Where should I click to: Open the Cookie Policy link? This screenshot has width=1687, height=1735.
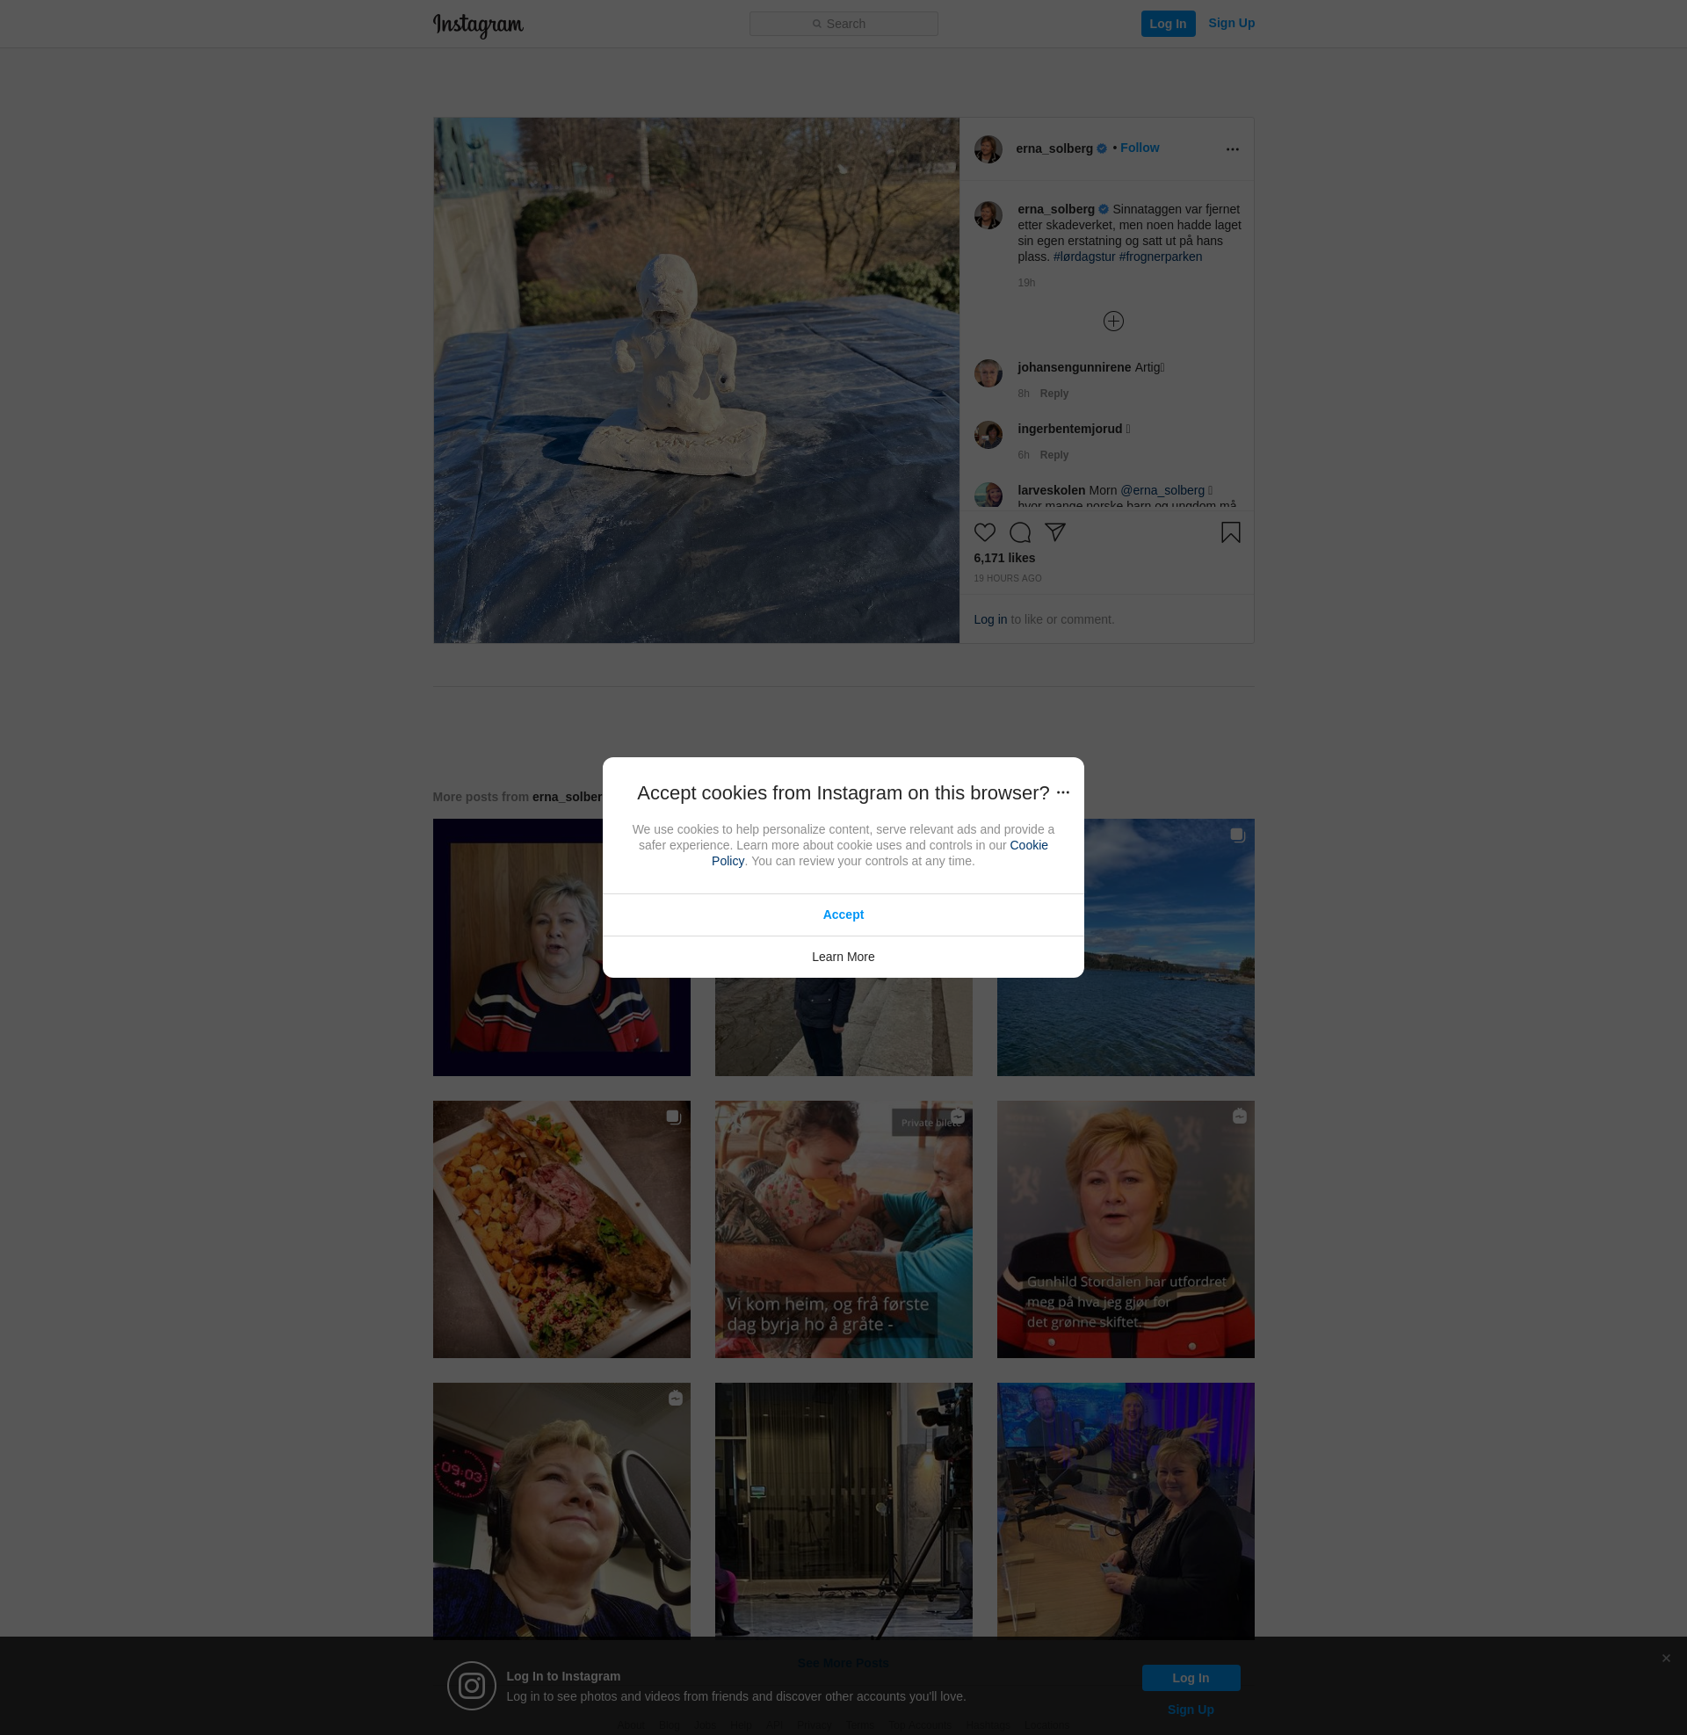coord(1028,845)
